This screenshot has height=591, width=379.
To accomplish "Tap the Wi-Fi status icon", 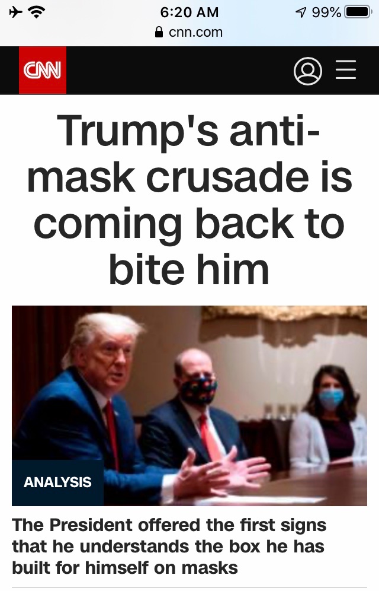I will [37, 12].
